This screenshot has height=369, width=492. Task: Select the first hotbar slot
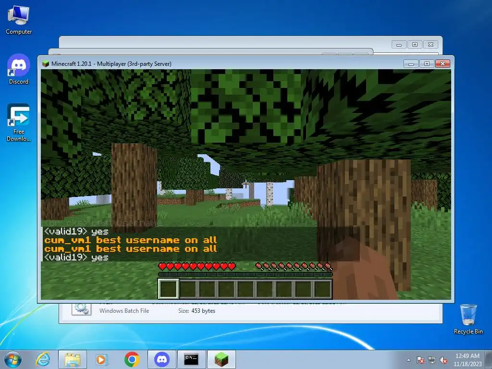(x=169, y=289)
